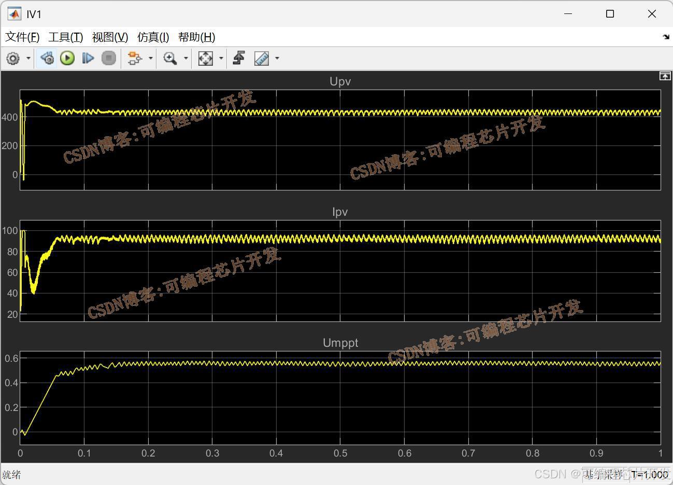Expand configuration properties dropdown arrow

pyautogui.click(x=28, y=58)
